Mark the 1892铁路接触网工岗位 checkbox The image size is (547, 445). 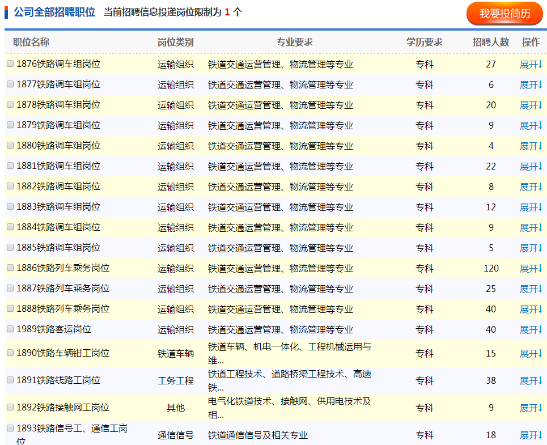(10, 407)
